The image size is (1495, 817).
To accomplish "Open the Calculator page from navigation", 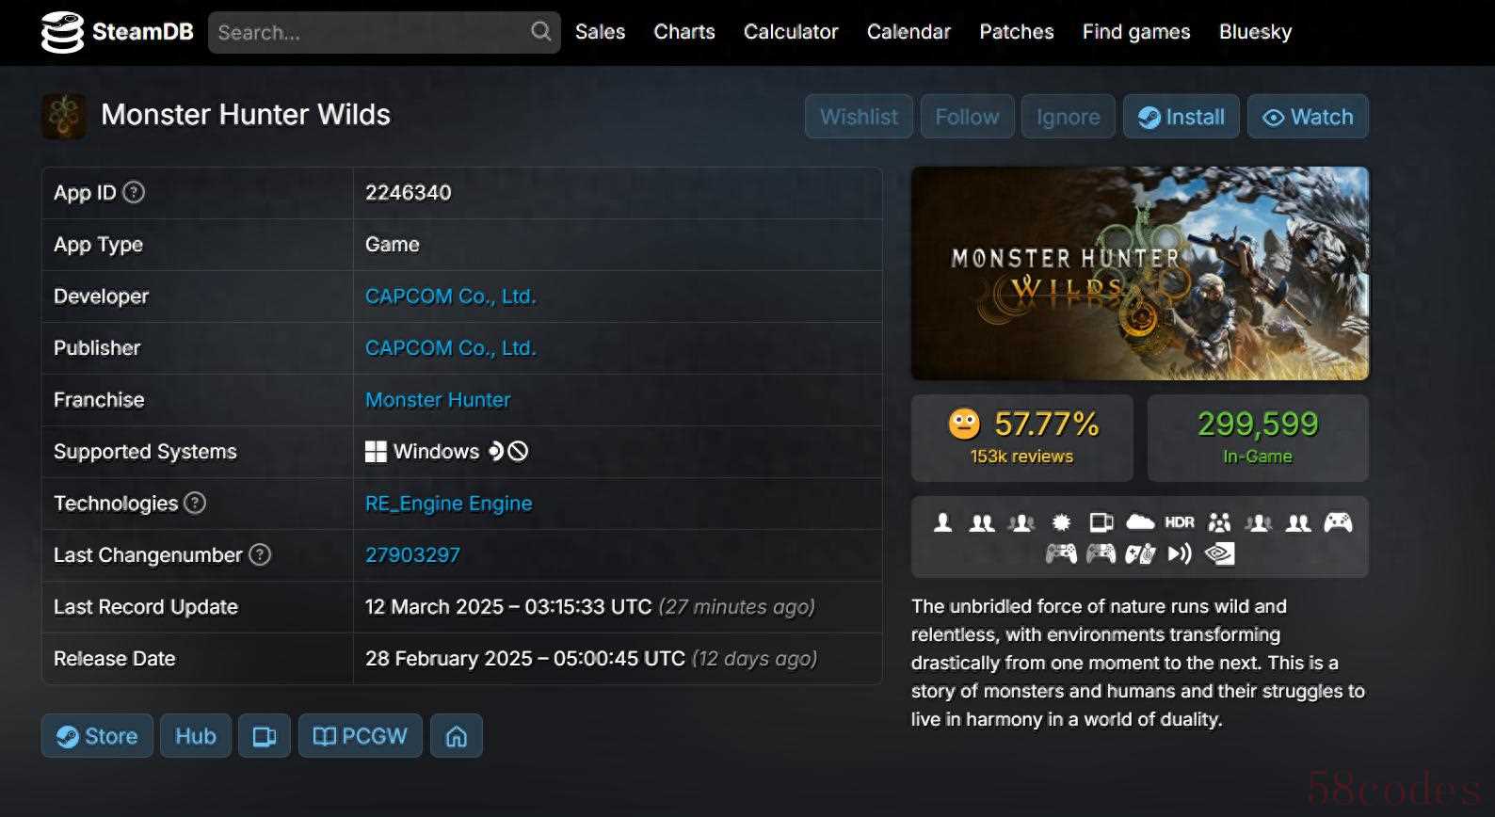I will coord(791,32).
